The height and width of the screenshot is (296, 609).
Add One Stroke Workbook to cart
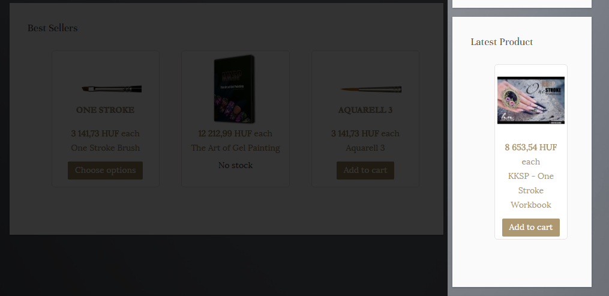coord(530,227)
